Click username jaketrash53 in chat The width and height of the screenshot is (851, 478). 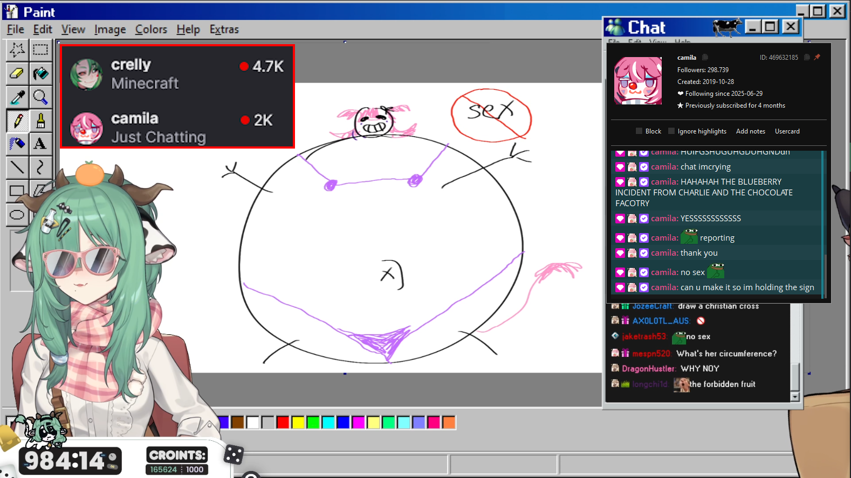644,336
